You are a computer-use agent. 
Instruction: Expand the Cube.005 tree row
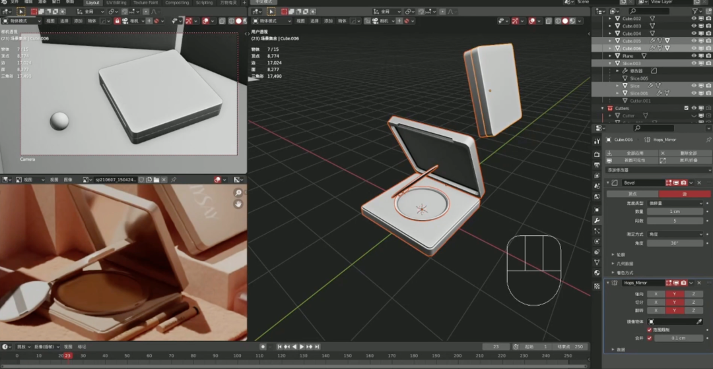pyautogui.click(x=610, y=41)
